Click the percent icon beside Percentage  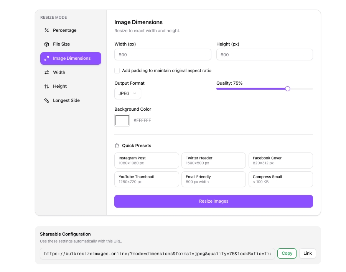[47, 30]
